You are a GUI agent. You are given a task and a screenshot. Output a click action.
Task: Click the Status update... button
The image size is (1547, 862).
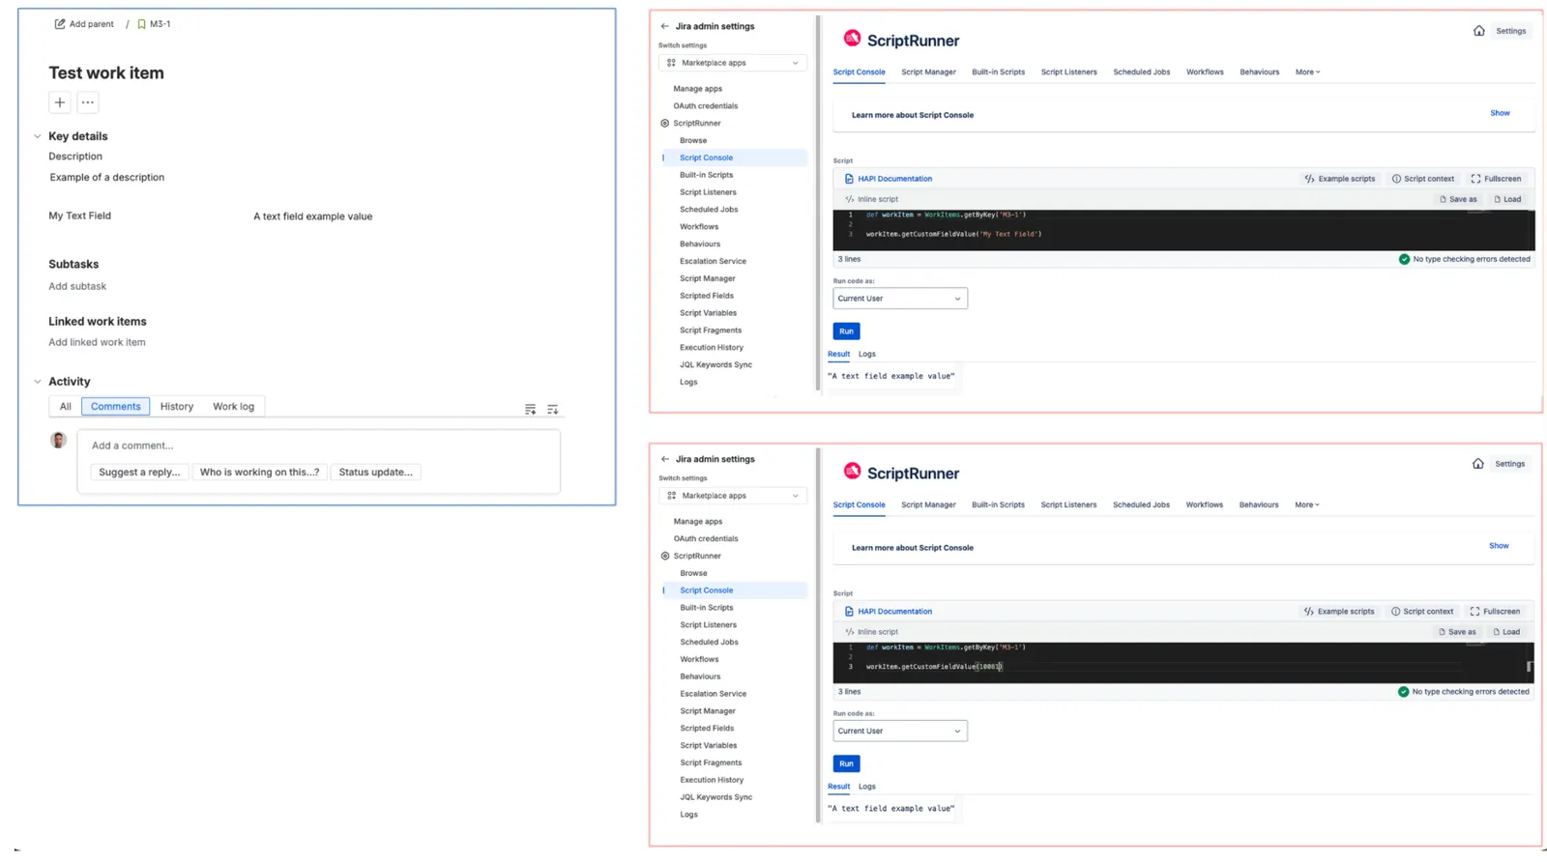coord(375,473)
